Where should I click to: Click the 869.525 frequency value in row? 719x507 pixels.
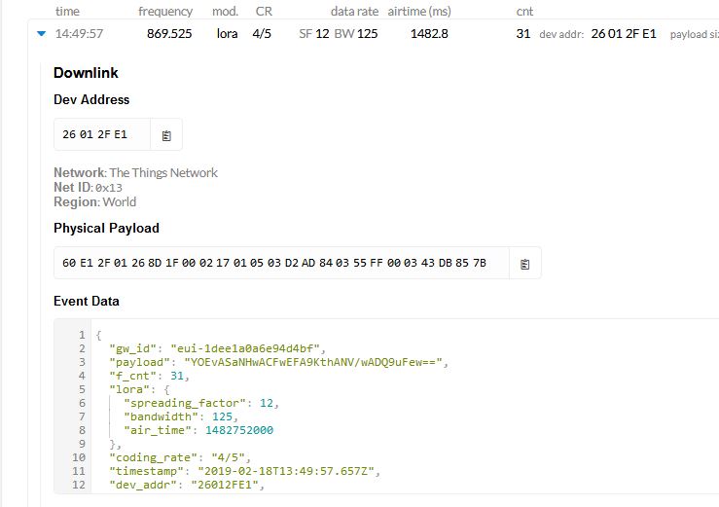coord(169,33)
